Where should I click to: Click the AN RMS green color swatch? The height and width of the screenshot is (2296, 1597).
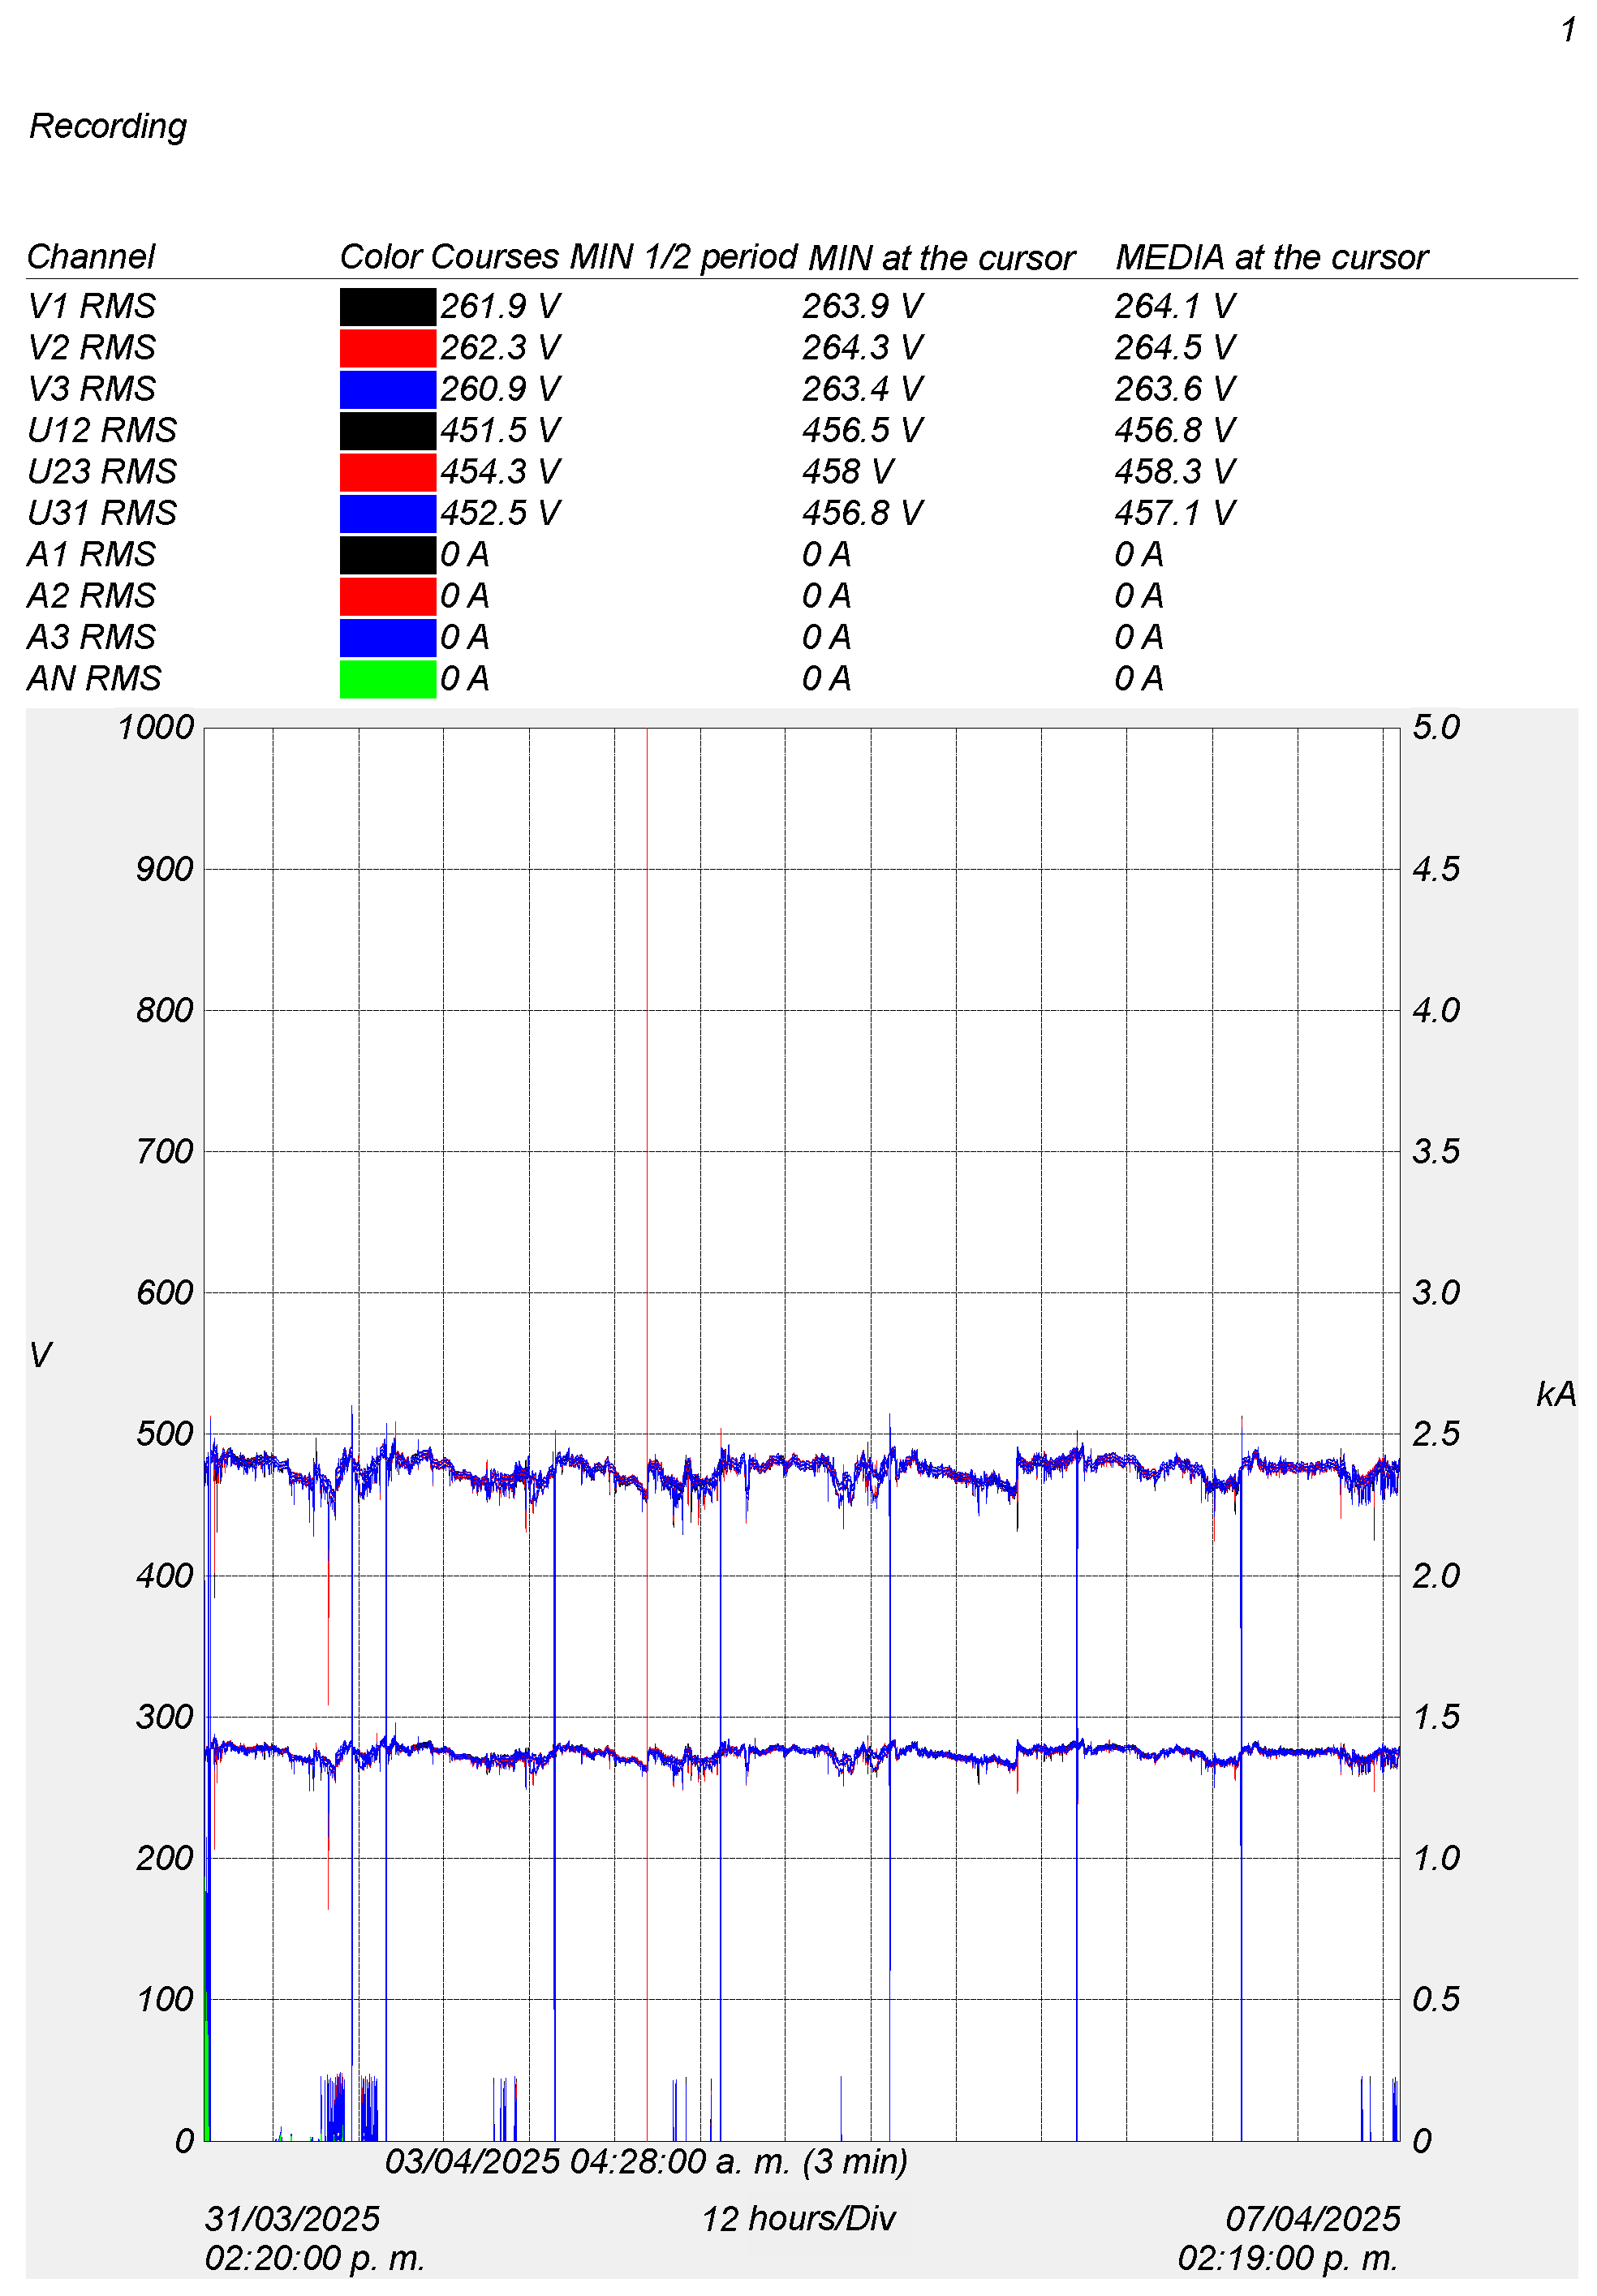[x=387, y=679]
